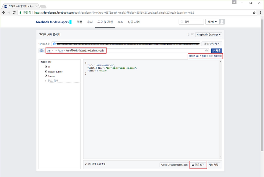Image resolution: width=264 pixels, height=177 pixels.
Task: Open the 뉴스 menu item
Action: [x=120, y=22]
